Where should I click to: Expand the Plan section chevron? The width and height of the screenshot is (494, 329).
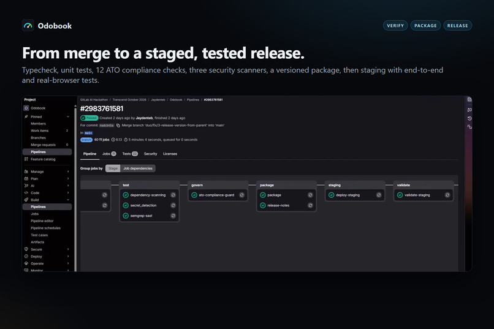[x=68, y=178]
